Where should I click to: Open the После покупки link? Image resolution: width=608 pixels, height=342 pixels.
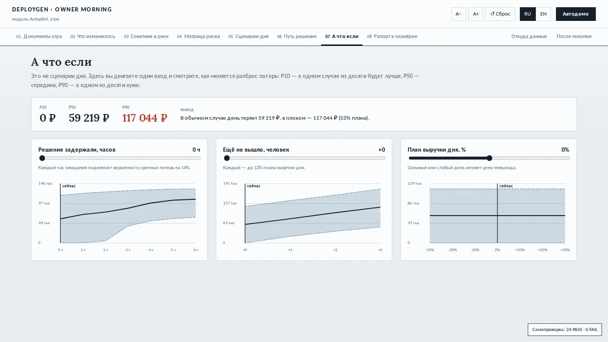tap(574, 36)
